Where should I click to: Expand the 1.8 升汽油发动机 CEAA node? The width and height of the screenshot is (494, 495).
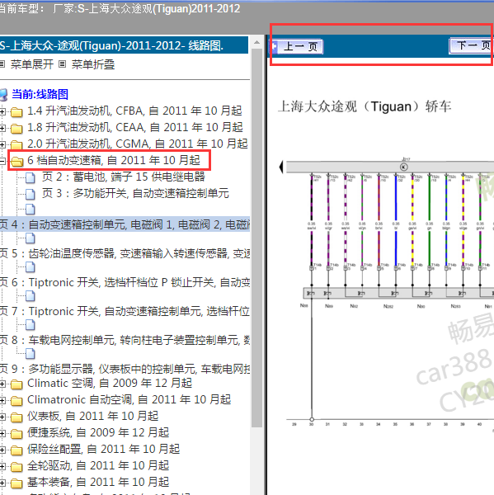2,128
